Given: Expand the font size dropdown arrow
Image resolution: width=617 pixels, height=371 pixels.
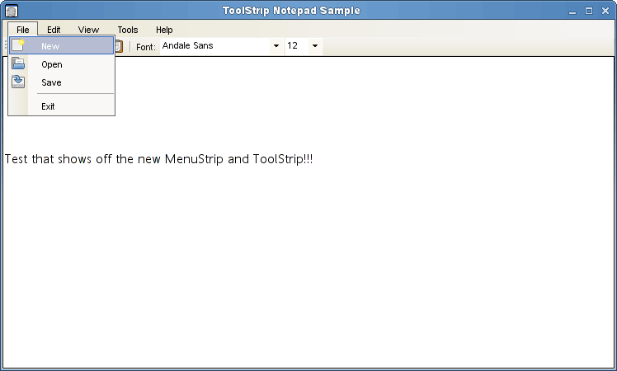Looking at the screenshot, I should click(315, 46).
